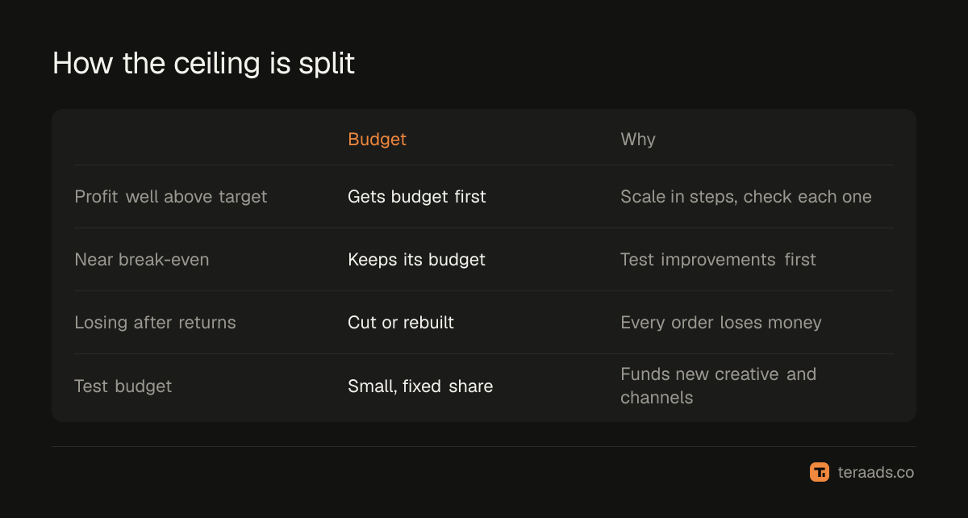Click the 'Cut or rebuilt' cell
The image size is (968, 518).
[401, 322]
